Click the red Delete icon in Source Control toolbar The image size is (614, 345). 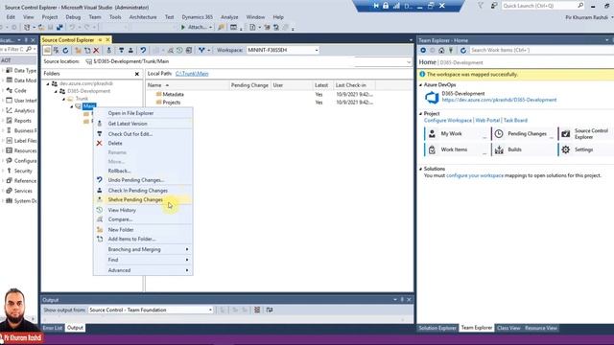(96, 50)
